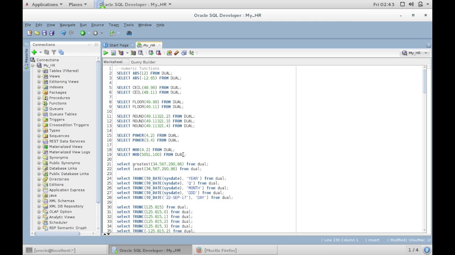Screen dimensions: 455x255
Task: Expand the Functions tree node
Action: click(x=39, y=103)
